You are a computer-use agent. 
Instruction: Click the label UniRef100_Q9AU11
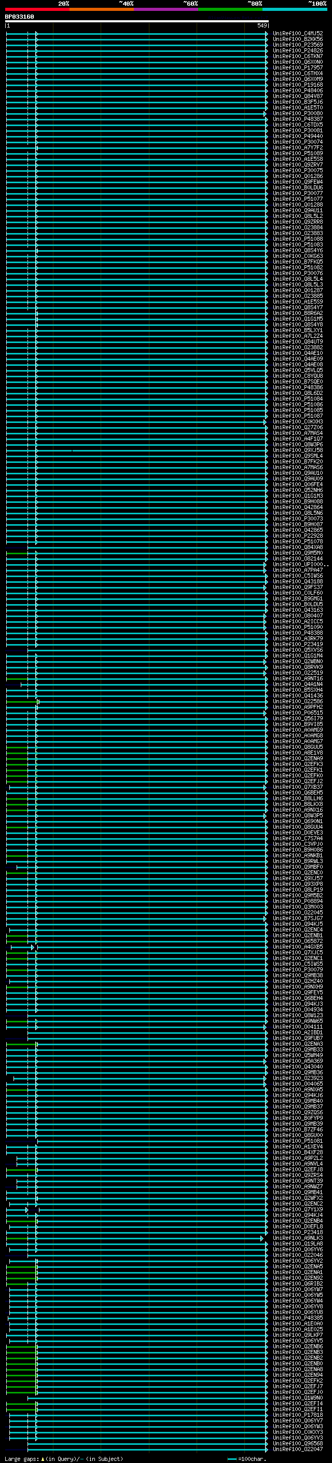click(297, 210)
